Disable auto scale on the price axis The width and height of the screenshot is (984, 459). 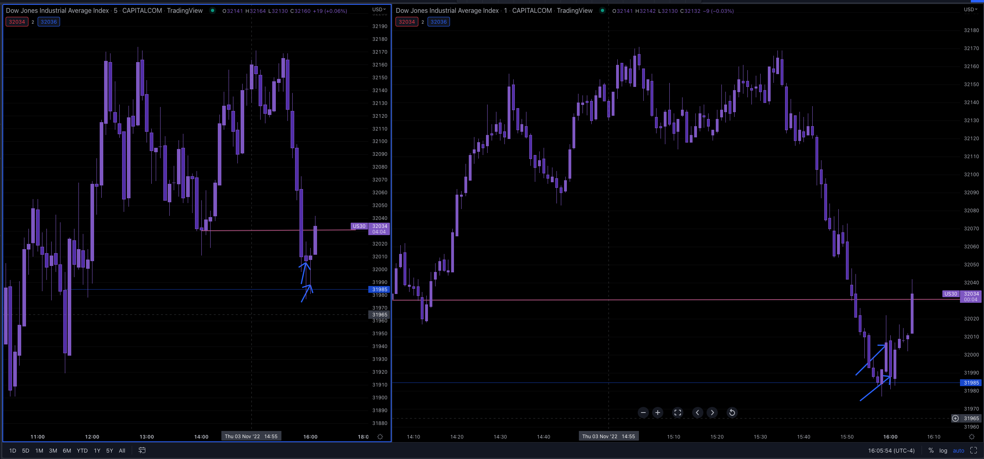(958, 450)
